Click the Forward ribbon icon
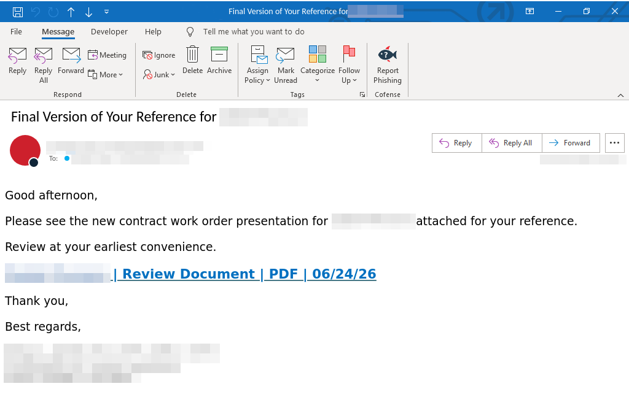The width and height of the screenshot is (629, 397). [71, 55]
